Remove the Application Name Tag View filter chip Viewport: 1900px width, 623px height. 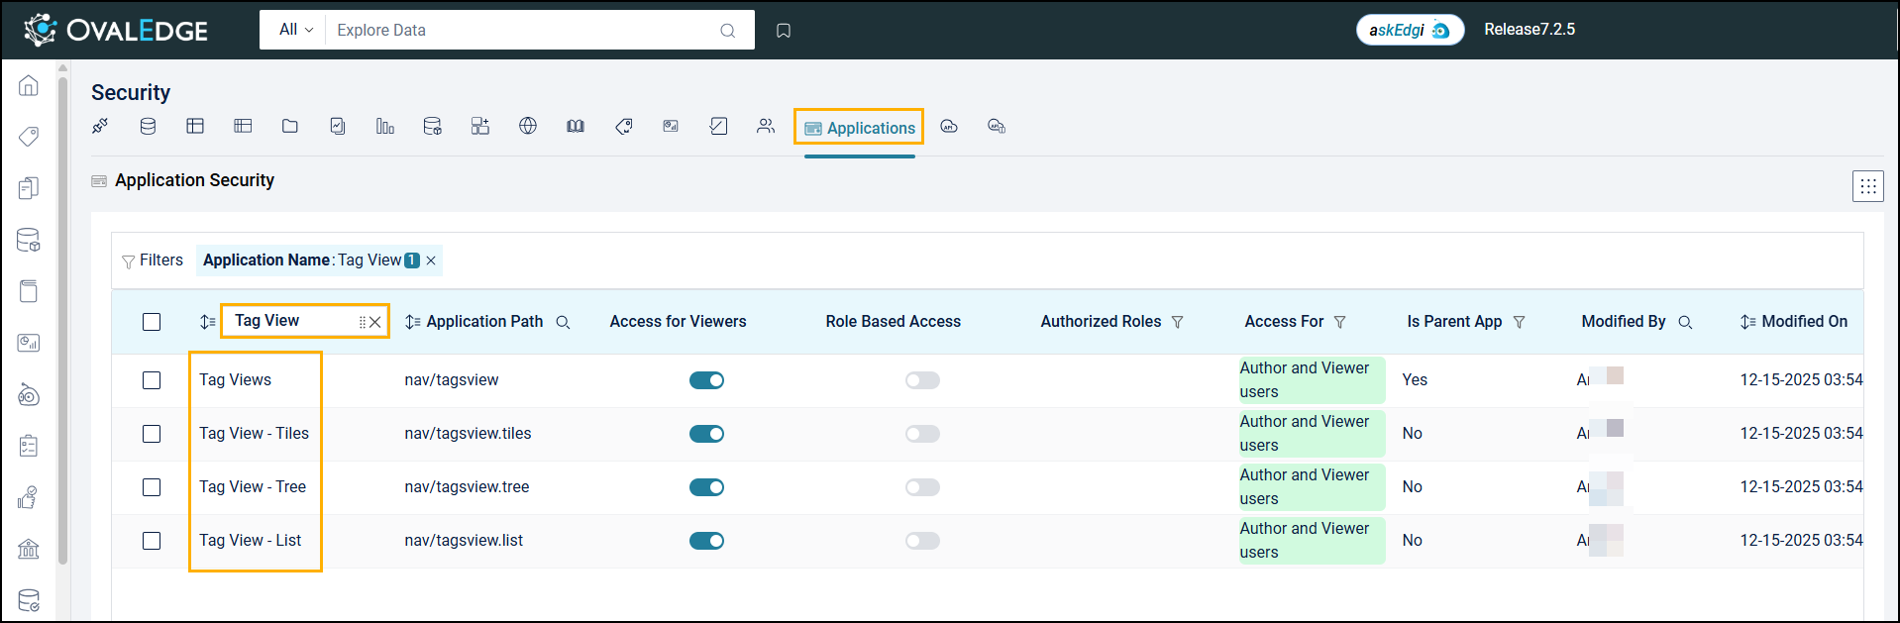pyautogui.click(x=431, y=260)
